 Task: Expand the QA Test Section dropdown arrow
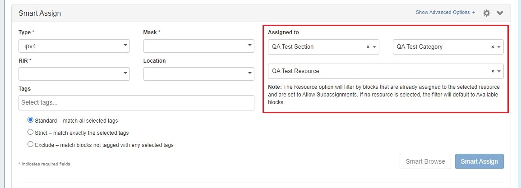[374, 47]
